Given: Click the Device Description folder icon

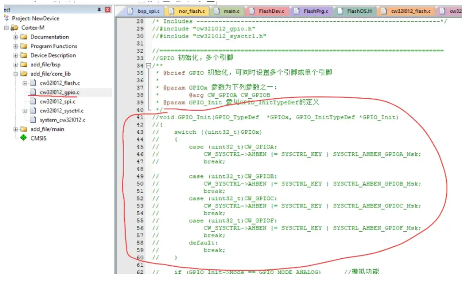Looking at the screenshot, I should (x=24, y=56).
